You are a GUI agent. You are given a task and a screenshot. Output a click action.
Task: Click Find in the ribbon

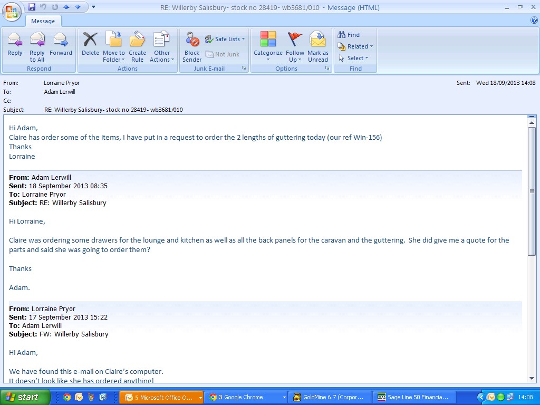(x=349, y=35)
